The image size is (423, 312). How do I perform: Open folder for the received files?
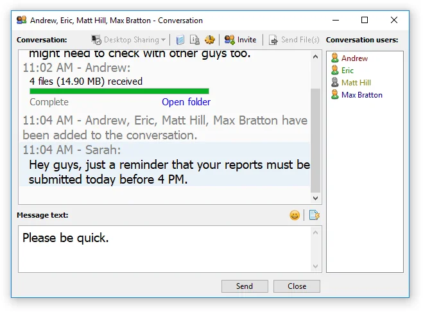186,102
